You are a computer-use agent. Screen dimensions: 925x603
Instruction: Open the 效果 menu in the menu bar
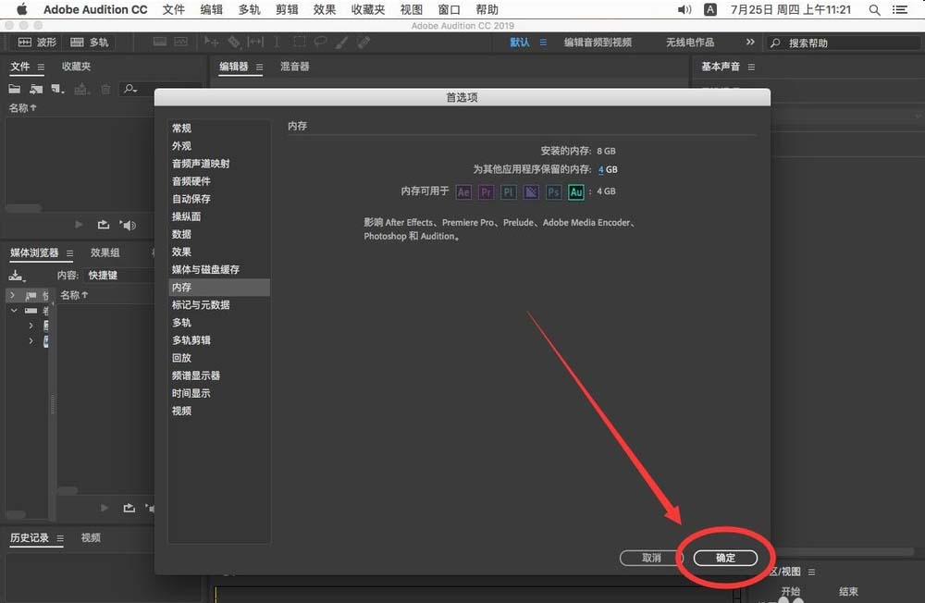click(x=325, y=9)
